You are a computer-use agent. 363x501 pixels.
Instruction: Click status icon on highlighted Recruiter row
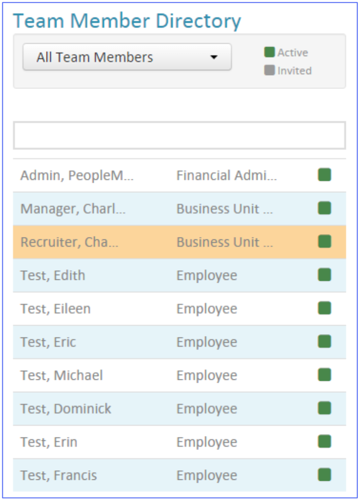click(325, 241)
